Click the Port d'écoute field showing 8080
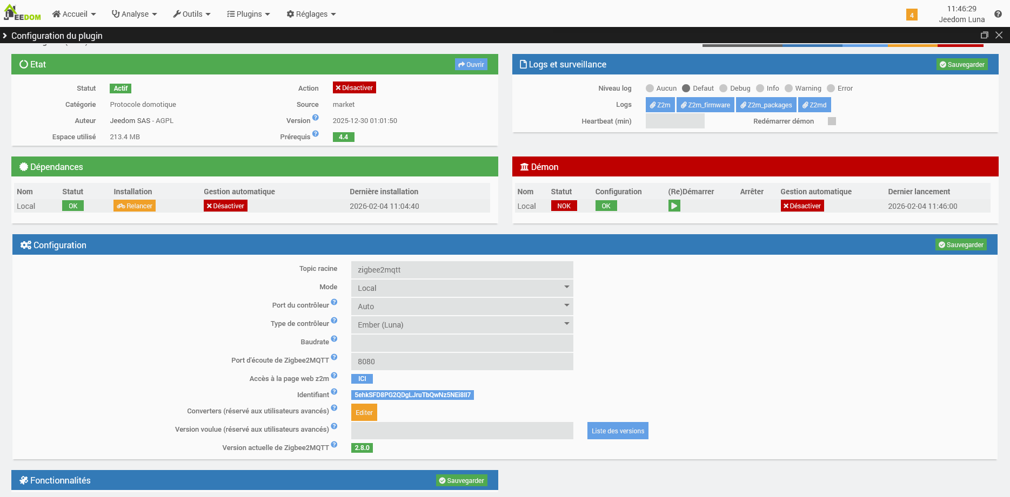This screenshot has width=1010, height=497. coord(462,362)
